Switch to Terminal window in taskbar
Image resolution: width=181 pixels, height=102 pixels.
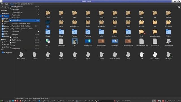click(85, 101)
